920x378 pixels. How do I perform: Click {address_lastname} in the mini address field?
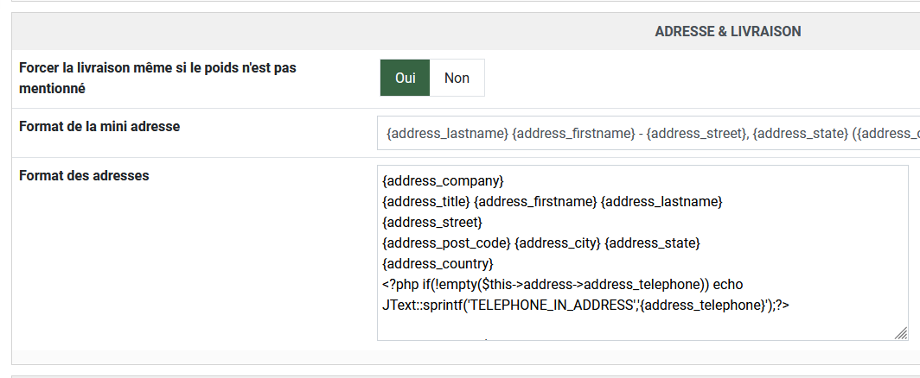coord(447,133)
